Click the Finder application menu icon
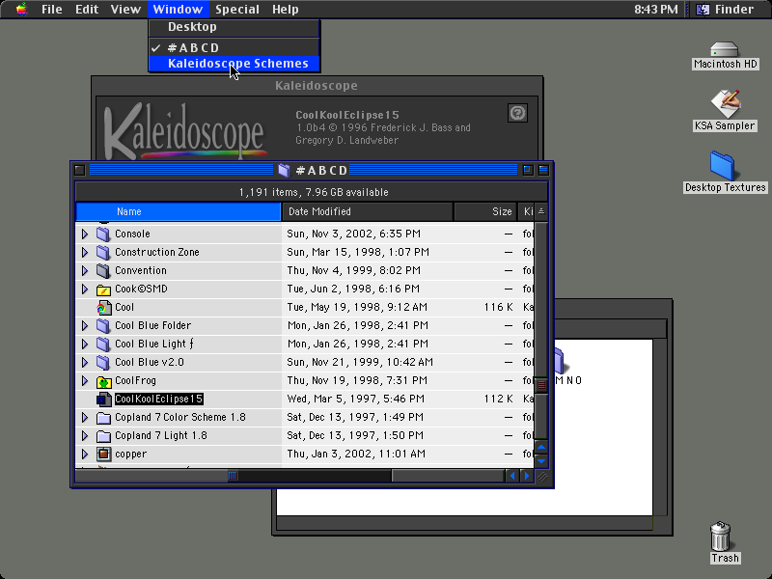 pyautogui.click(x=703, y=9)
